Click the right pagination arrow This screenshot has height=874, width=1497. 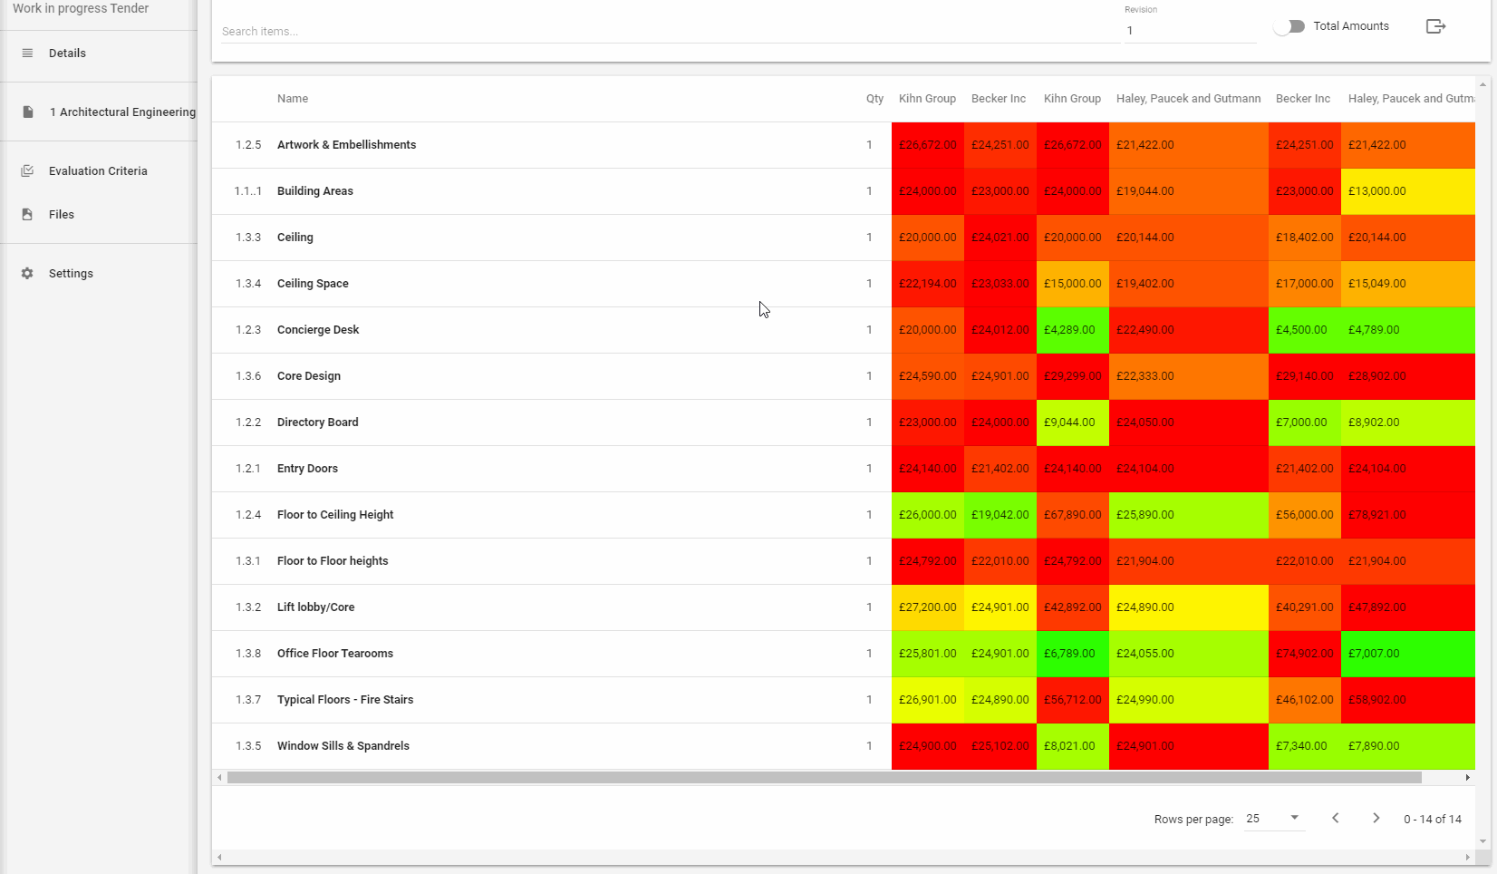(1376, 818)
